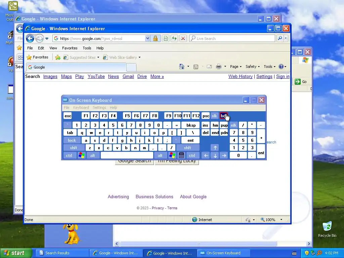Expand the command bar Tools dropdown

click(x=270, y=67)
